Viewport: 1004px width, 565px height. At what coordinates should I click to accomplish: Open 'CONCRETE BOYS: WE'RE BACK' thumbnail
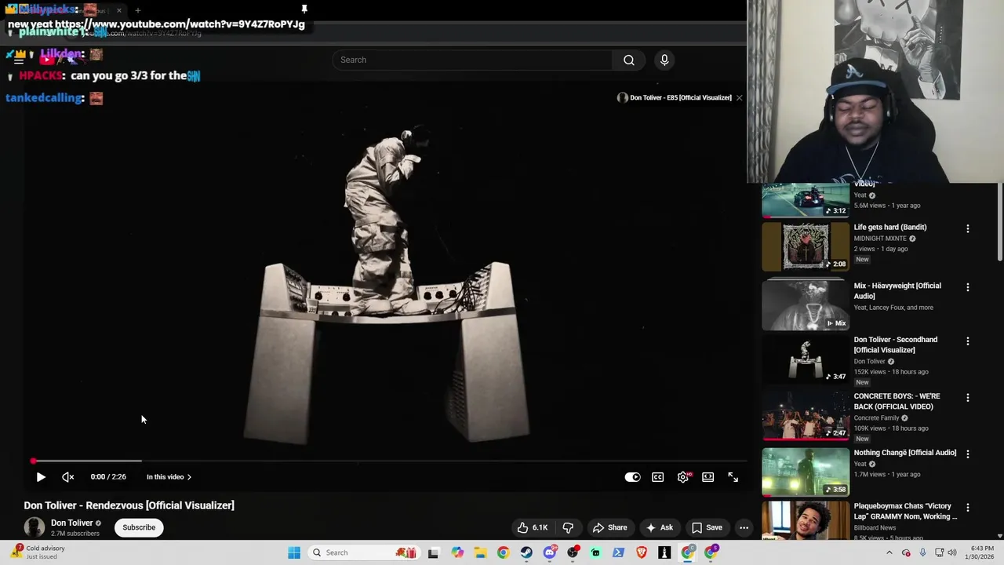coord(806,415)
